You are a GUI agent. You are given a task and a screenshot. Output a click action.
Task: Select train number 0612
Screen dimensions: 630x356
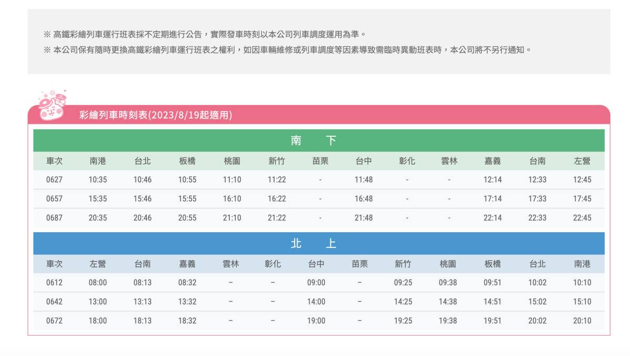[x=55, y=283]
